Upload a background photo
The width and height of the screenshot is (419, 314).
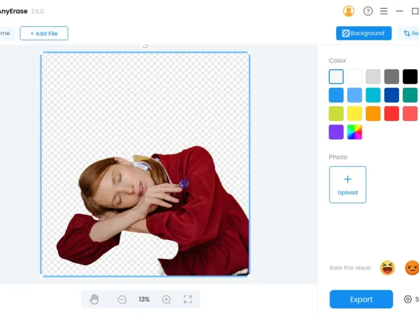pyautogui.click(x=348, y=185)
